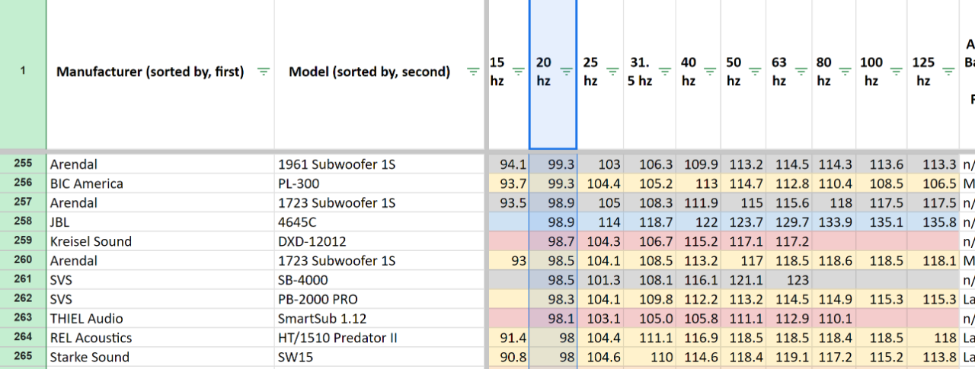Viewport: 975px width, 369px height.
Task: Open filter for Model column
Action: pos(473,72)
